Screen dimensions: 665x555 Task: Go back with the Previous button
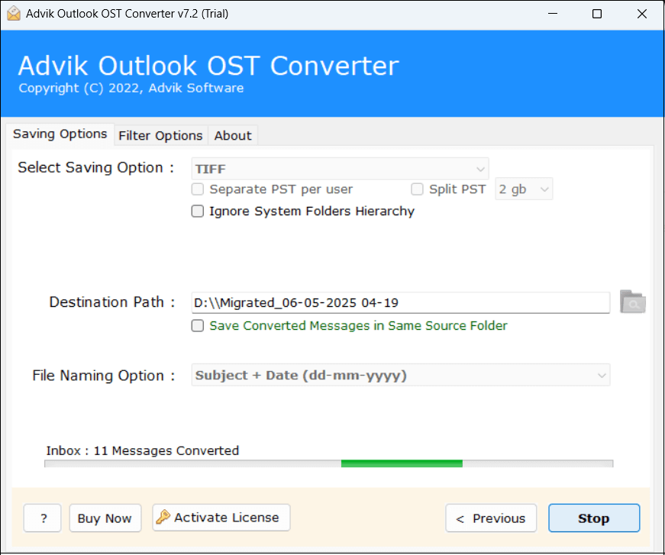pos(491,518)
